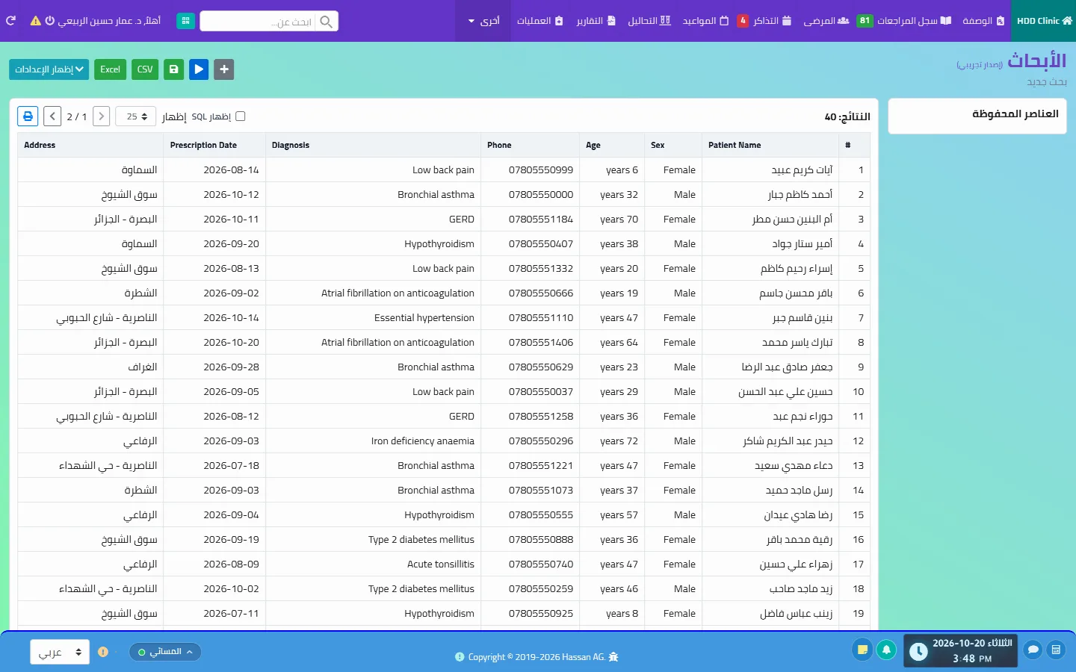
Task: Add new item with the gray plus button
Action: pos(224,69)
